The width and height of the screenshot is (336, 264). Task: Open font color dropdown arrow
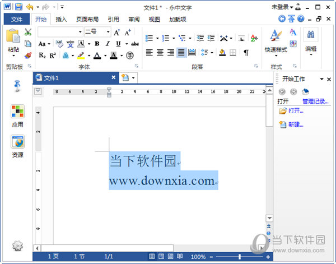point(105,55)
